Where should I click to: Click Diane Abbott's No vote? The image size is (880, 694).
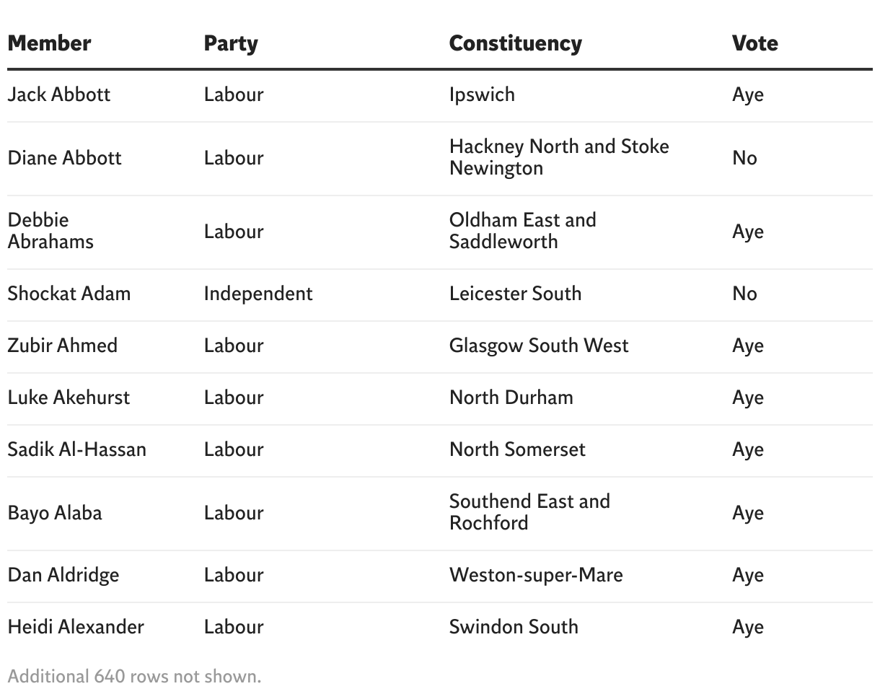(744, 158)
